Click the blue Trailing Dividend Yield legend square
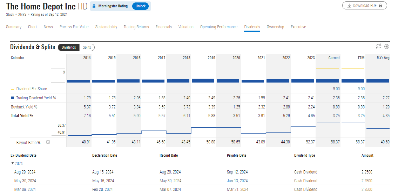The width and height of the screenshot is (398, 192). click(12, 98)
